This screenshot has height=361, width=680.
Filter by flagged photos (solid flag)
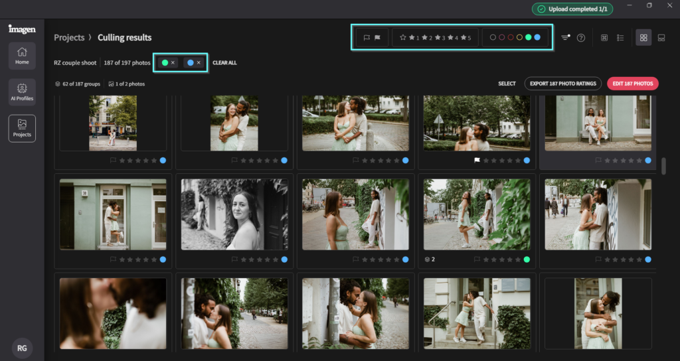tap(377, 38)
